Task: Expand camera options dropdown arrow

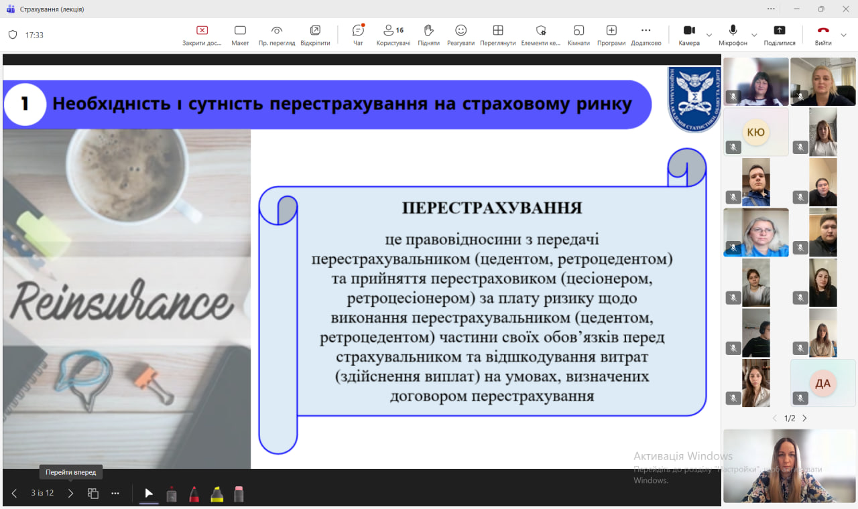Action: point(709,35)
